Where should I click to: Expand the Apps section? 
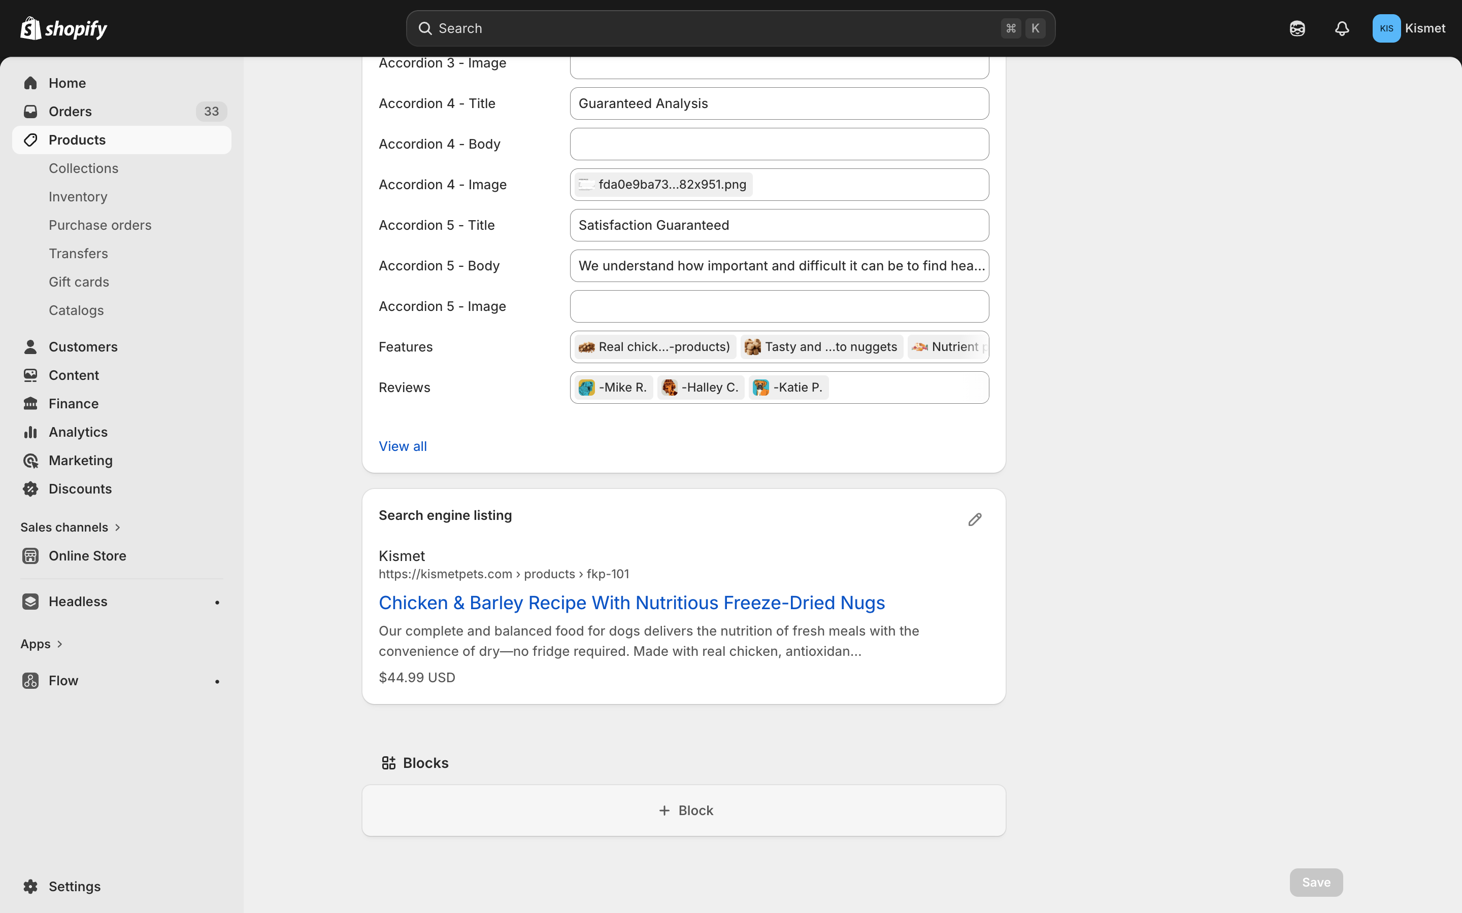click(x=42, y=644)
